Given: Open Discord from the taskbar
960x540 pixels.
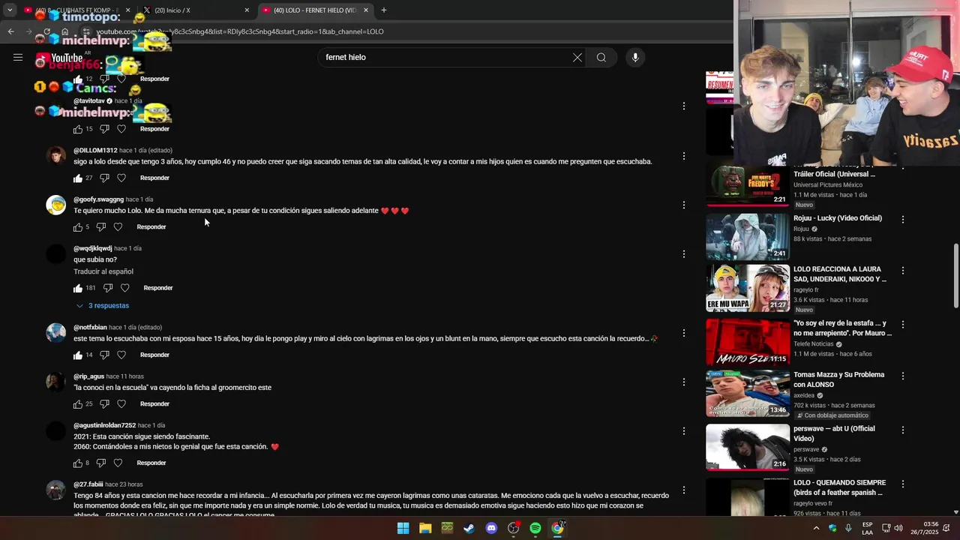Looking at the screenshot, I should pos(491,528).
